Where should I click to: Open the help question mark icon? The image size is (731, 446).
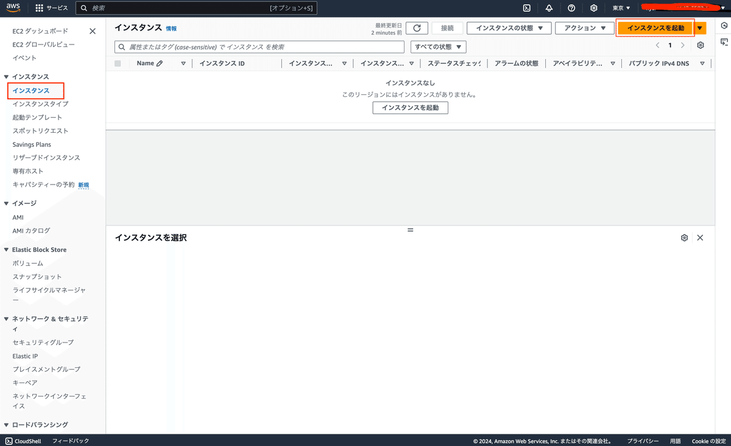click(571, 8)
